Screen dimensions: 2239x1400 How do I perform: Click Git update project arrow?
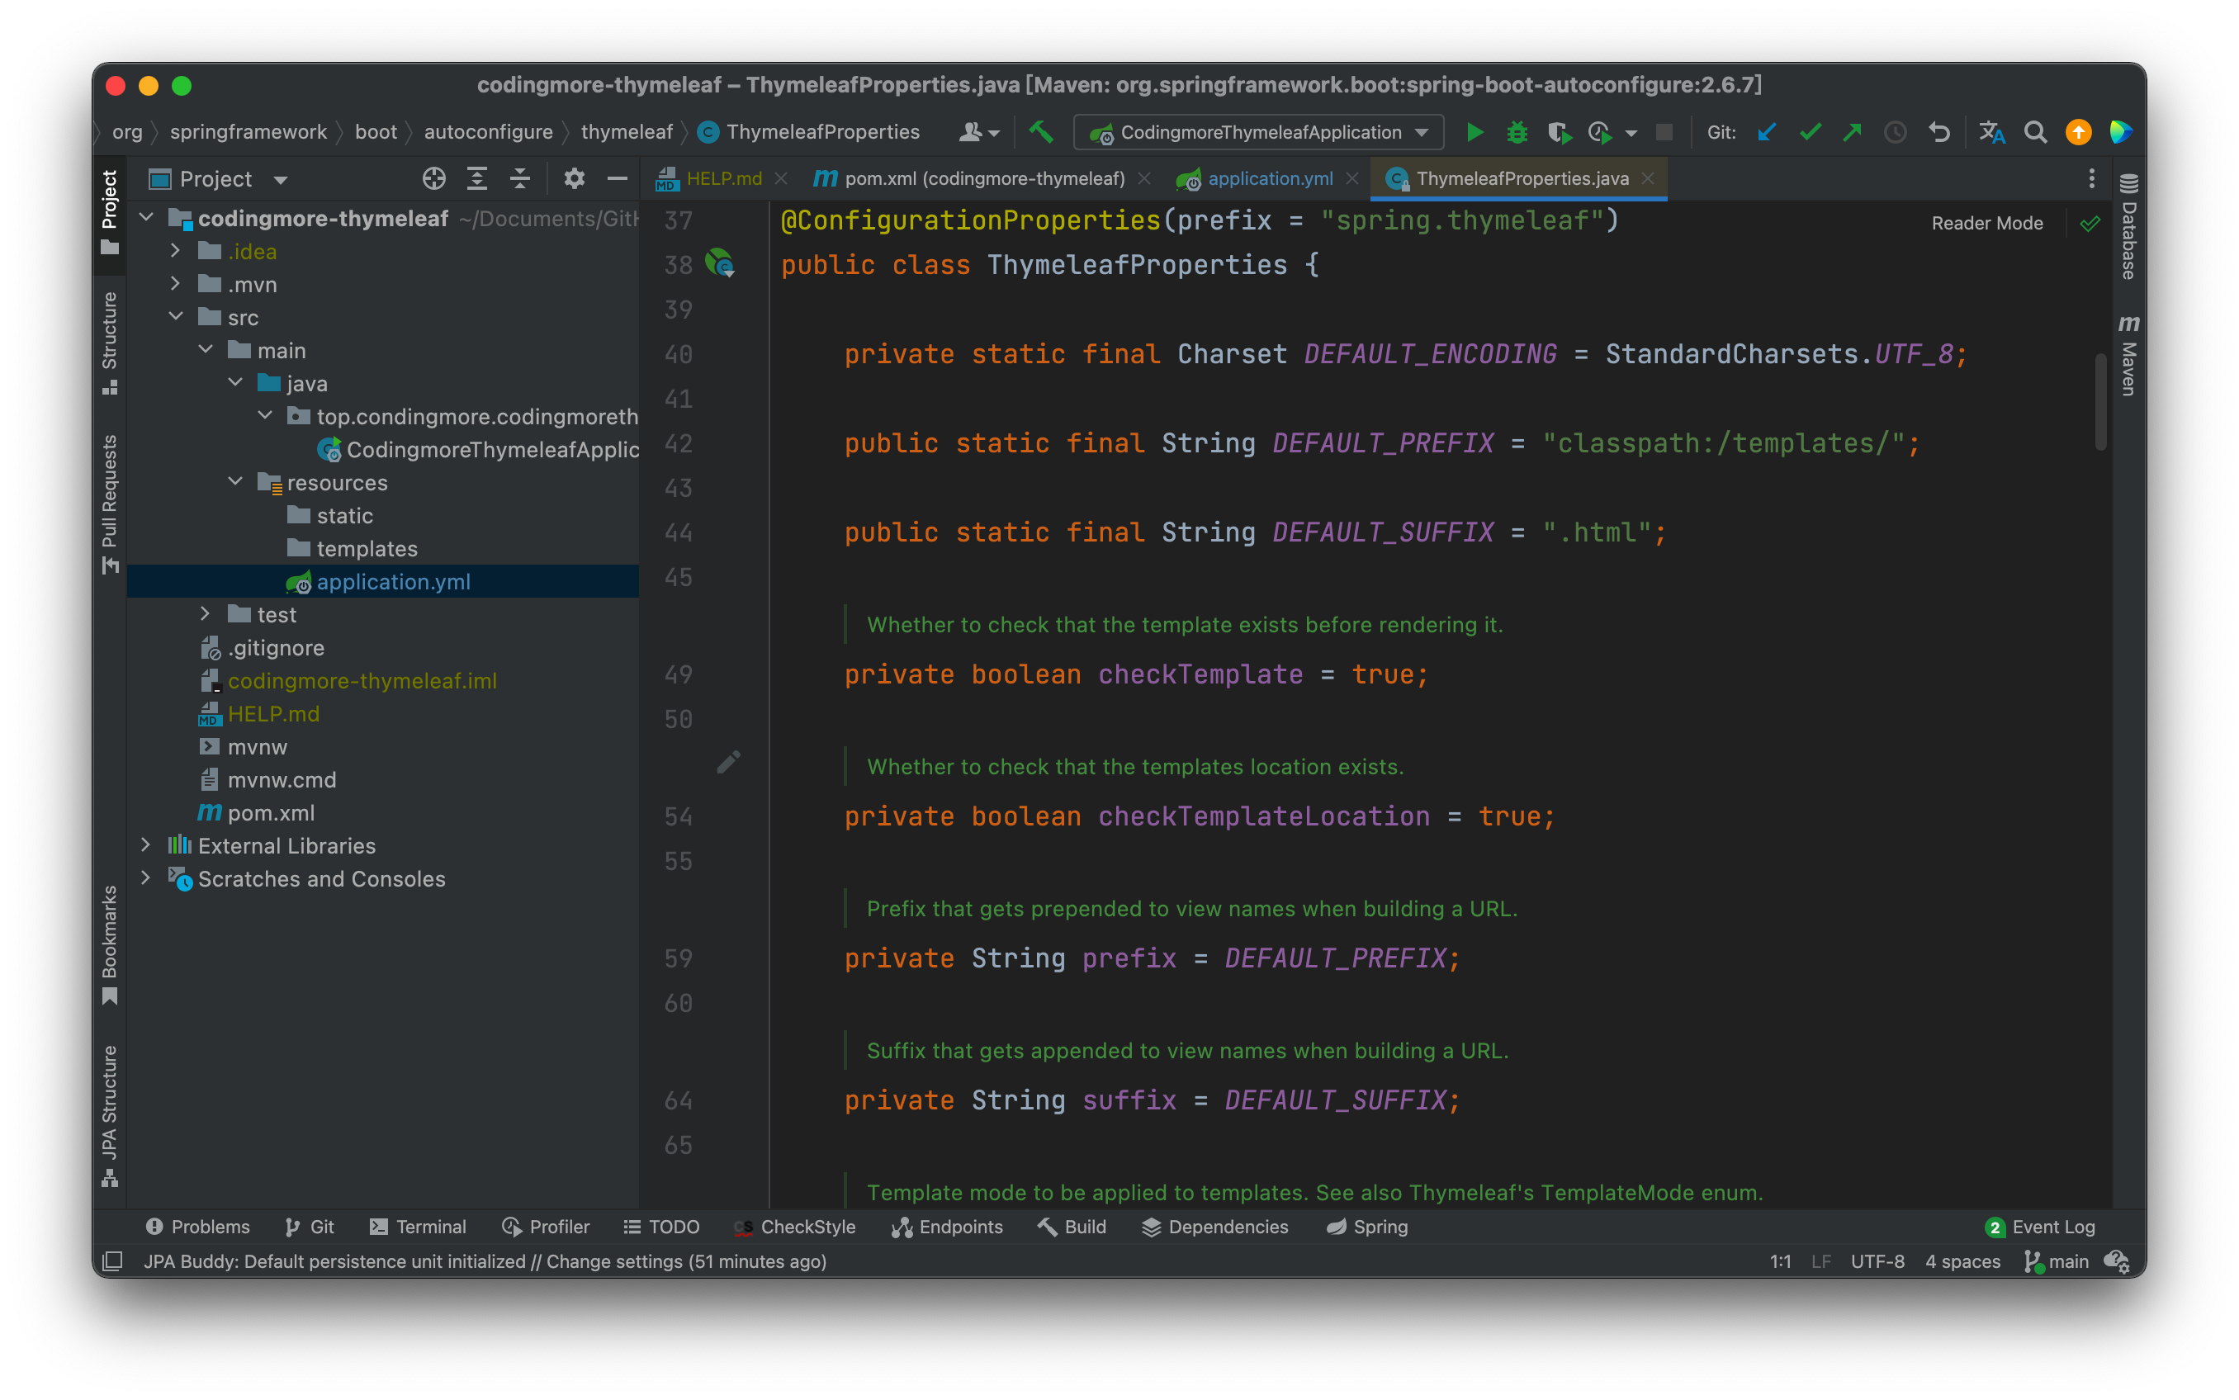point(1767,132)
